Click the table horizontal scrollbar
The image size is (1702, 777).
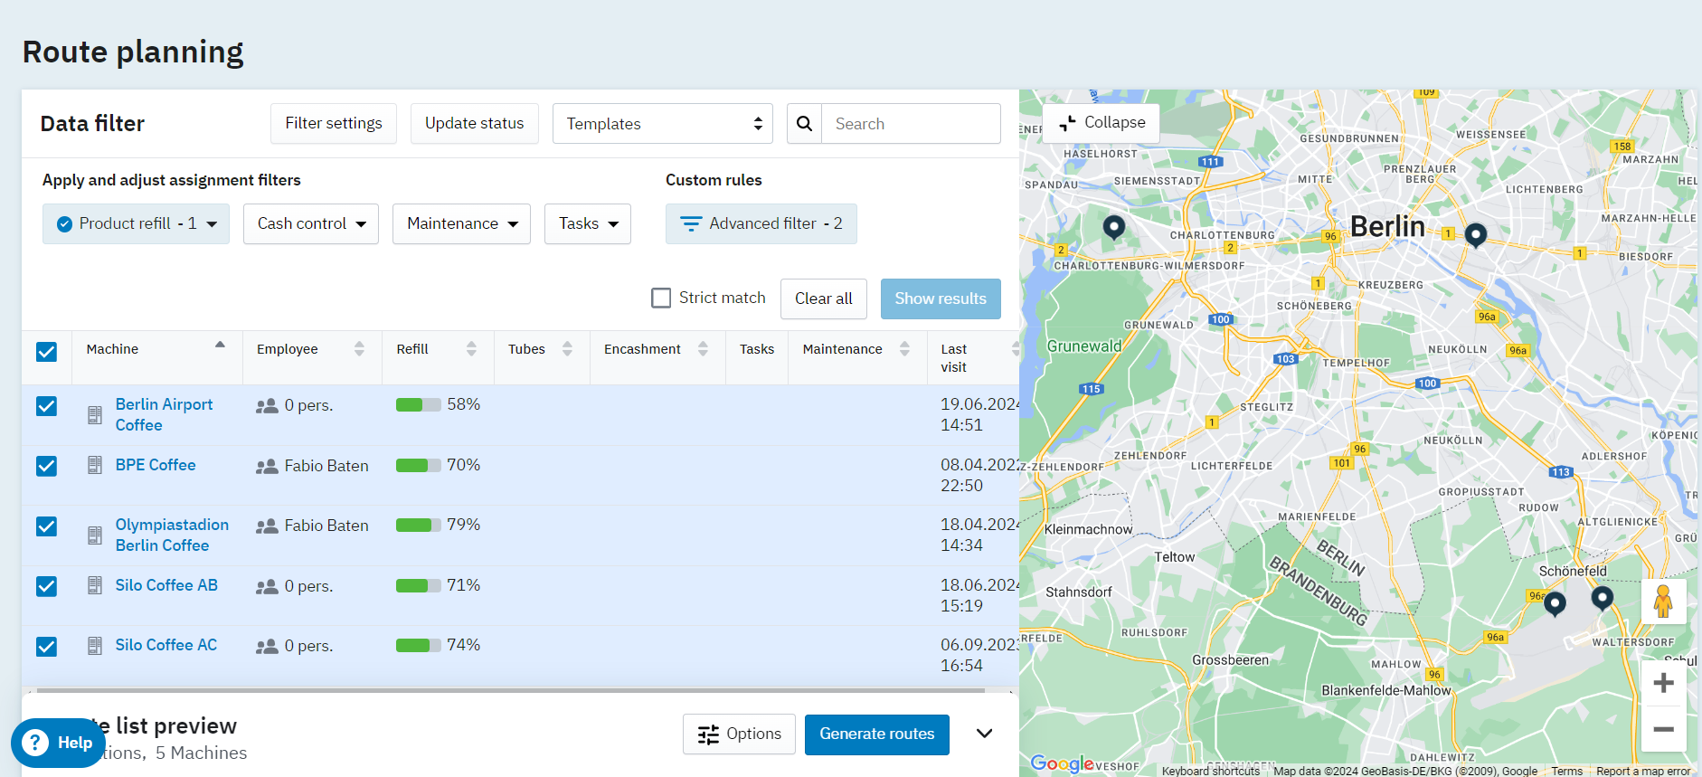tap(511, 690)
